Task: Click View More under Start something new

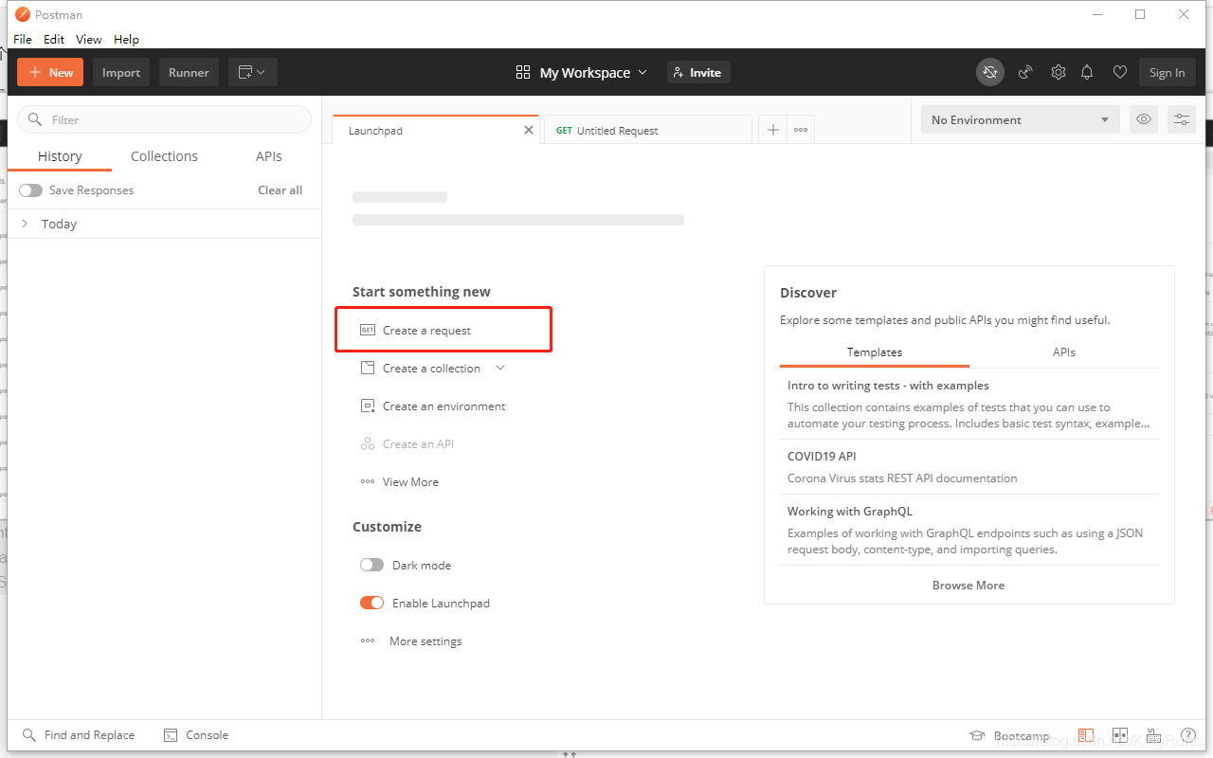Action: point(410,481)
